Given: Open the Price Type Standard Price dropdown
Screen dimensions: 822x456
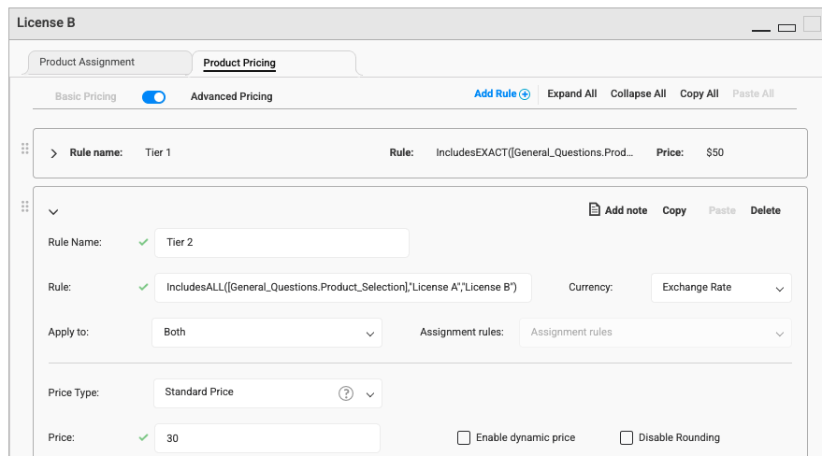Looking at the screenshot, I should pos(267,393).
